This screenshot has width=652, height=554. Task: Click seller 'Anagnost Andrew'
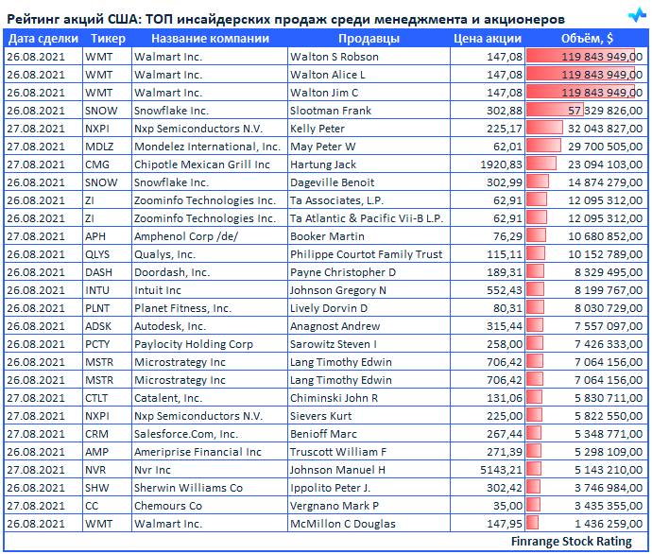pyautogui.click(x=335, y=326)
